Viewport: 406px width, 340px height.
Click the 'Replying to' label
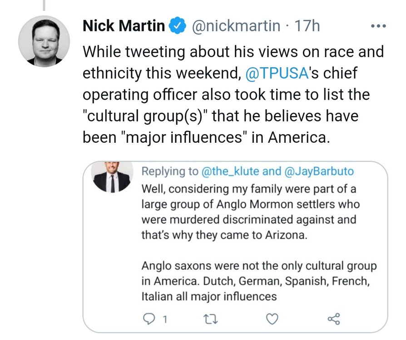coord(170,171)
